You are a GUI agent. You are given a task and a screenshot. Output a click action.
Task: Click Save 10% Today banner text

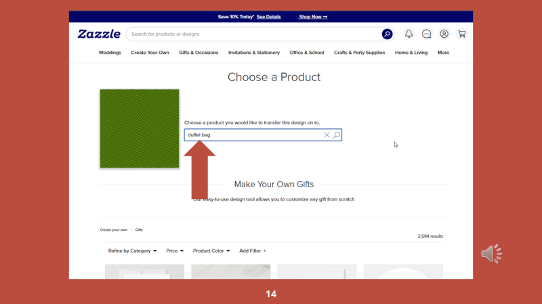[236, 16]
